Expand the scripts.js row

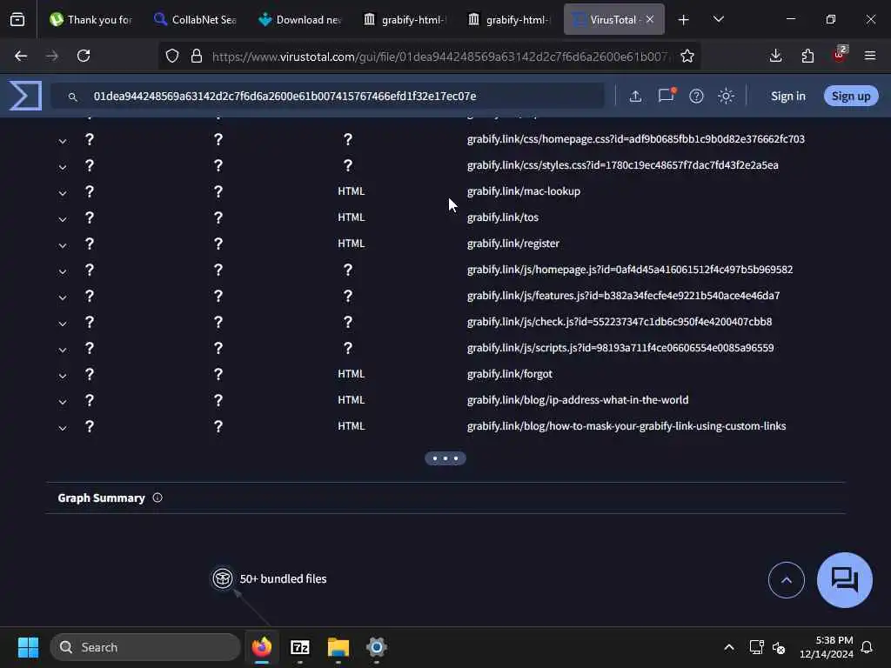click(63, 350)
